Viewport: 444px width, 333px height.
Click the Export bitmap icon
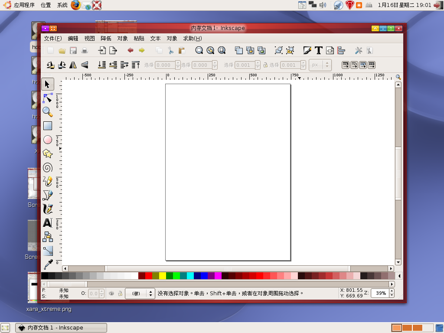(x=113, y=50)
